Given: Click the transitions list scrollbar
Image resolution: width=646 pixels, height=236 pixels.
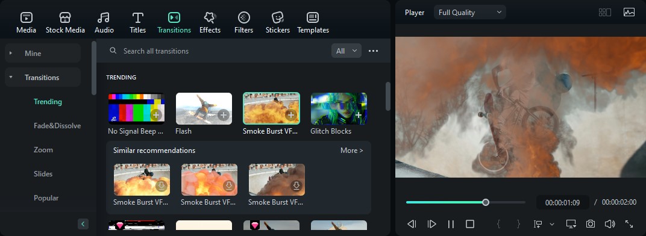Looking at the screenshot, I should coord(387,96).
